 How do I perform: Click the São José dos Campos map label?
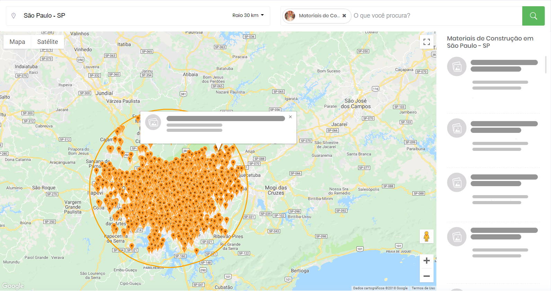[356, 103]
